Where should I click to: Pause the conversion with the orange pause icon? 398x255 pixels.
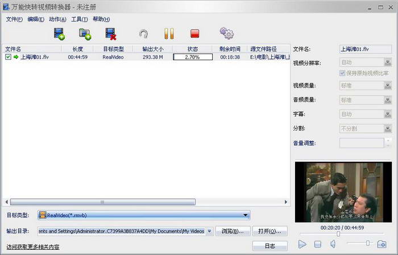pyautogui.click(x=169, y=34)
